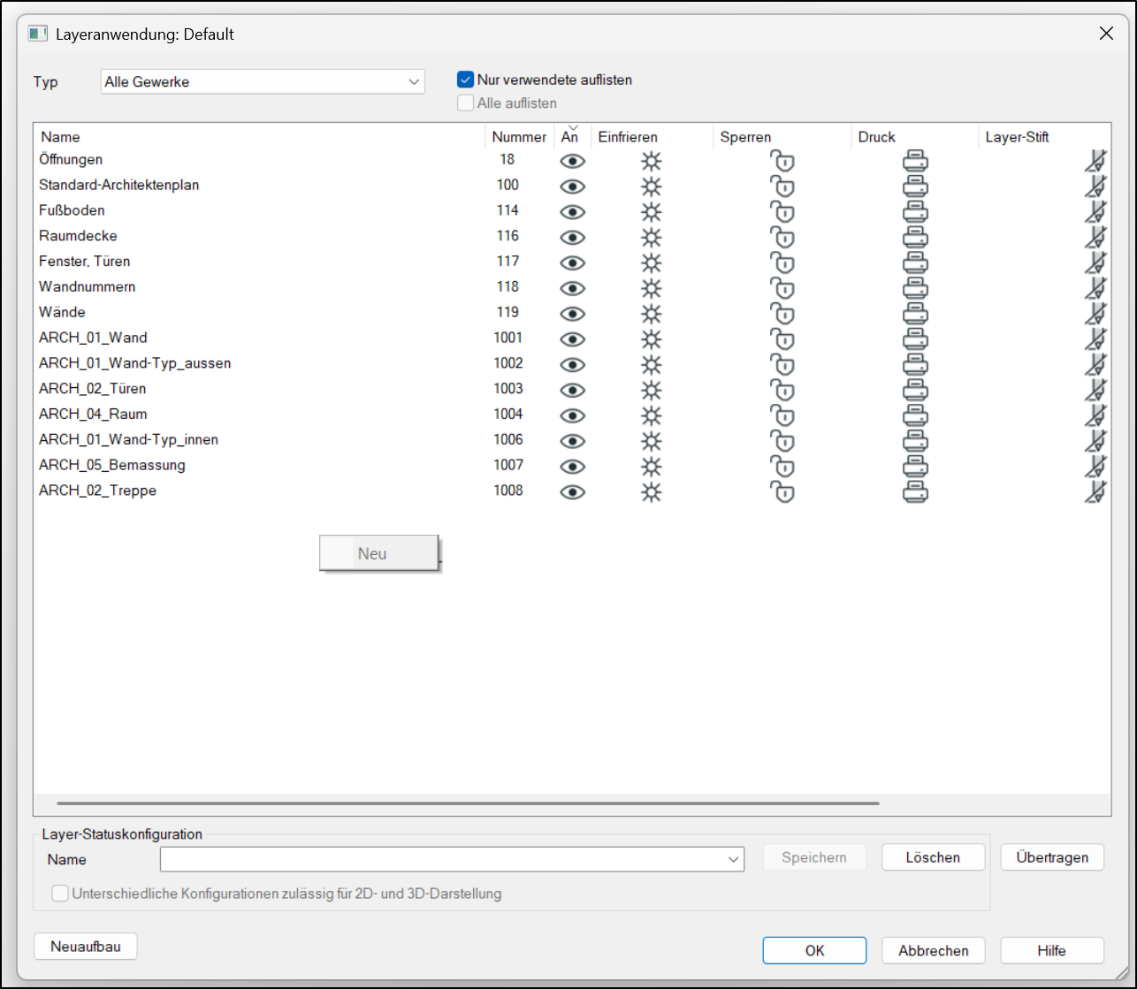Toggle freeze icon for ARCH_01_Wand
Screen dimensions: 1137x989
coord(652,340)
